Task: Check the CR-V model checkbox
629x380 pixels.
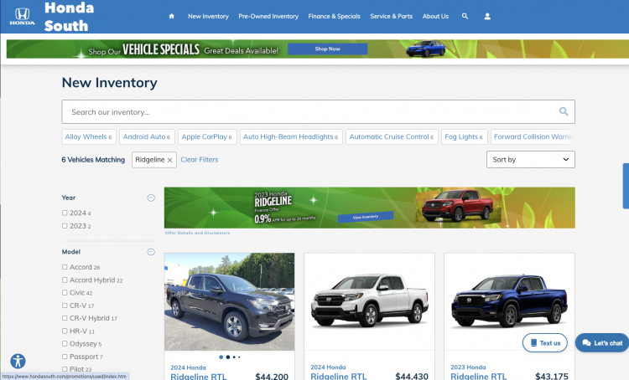Action: (65, 306)
